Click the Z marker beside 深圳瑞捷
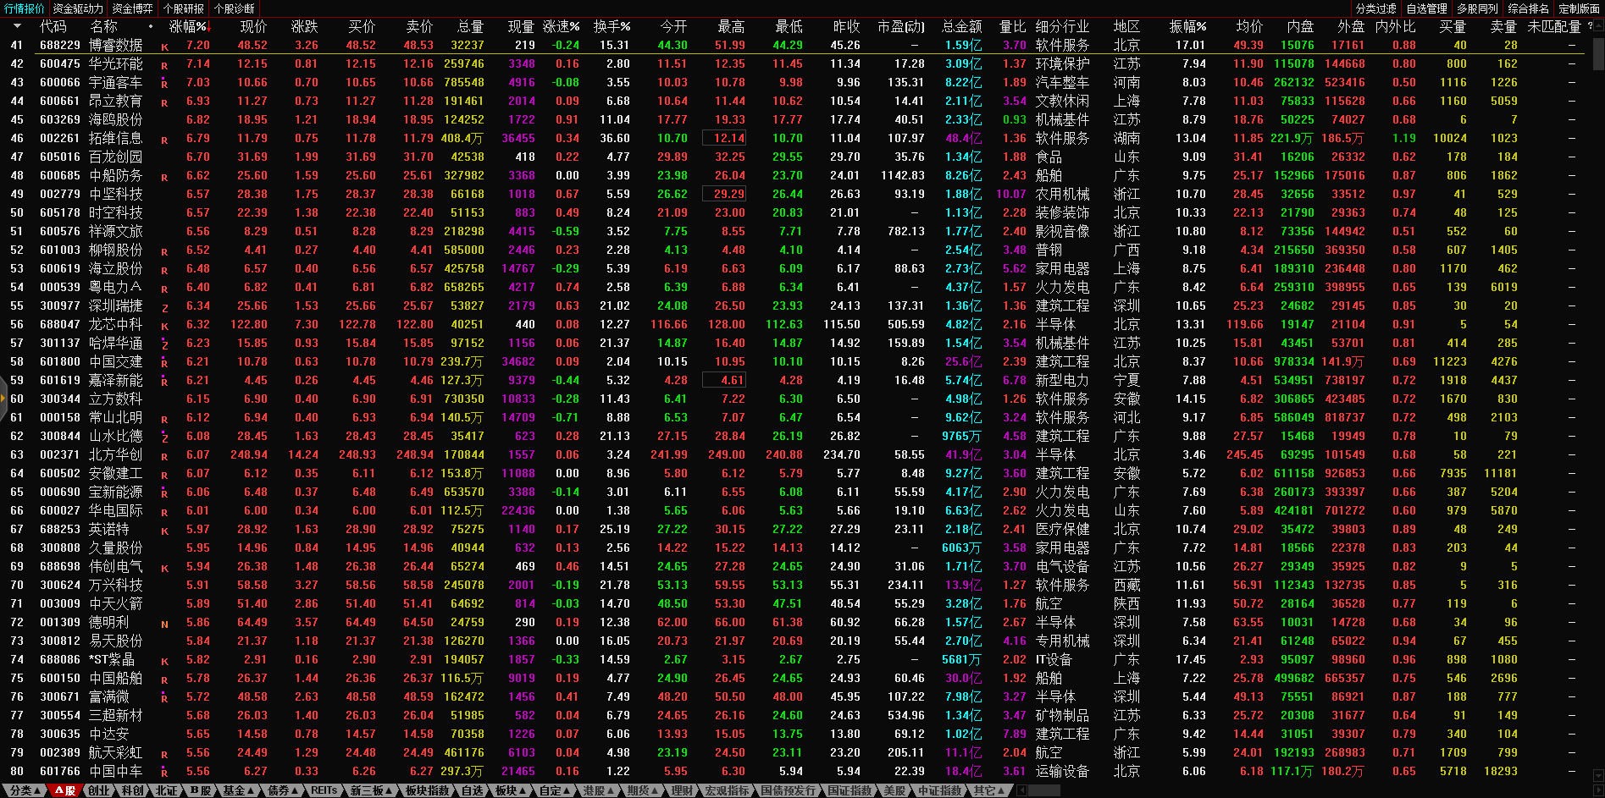Image resolution: width=1605 pixels, height=798 pixels. pos(164,307)
